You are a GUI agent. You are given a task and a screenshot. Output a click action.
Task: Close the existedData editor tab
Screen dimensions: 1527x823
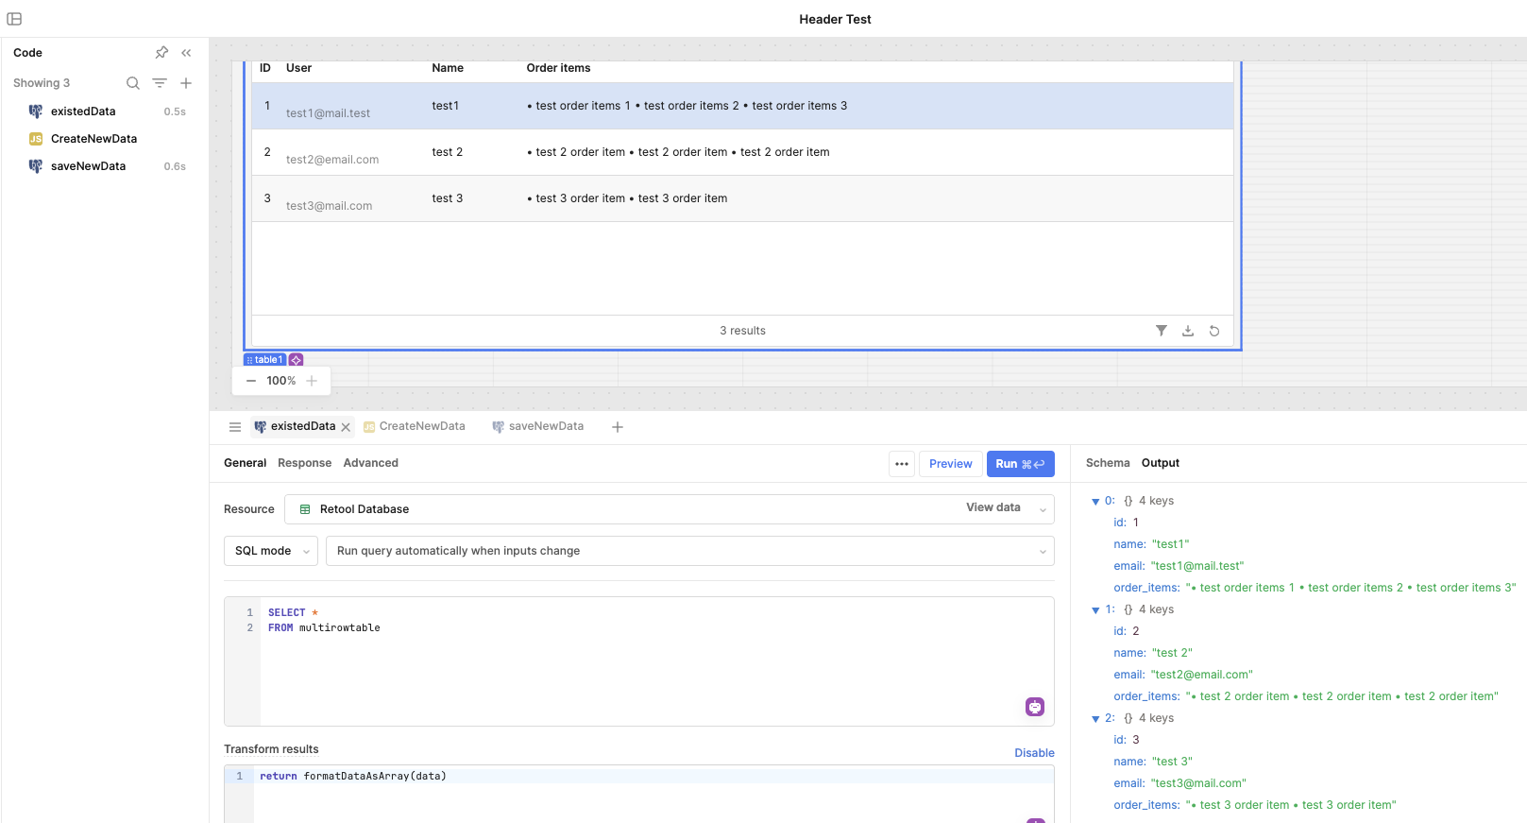click(x=346, y=427)
